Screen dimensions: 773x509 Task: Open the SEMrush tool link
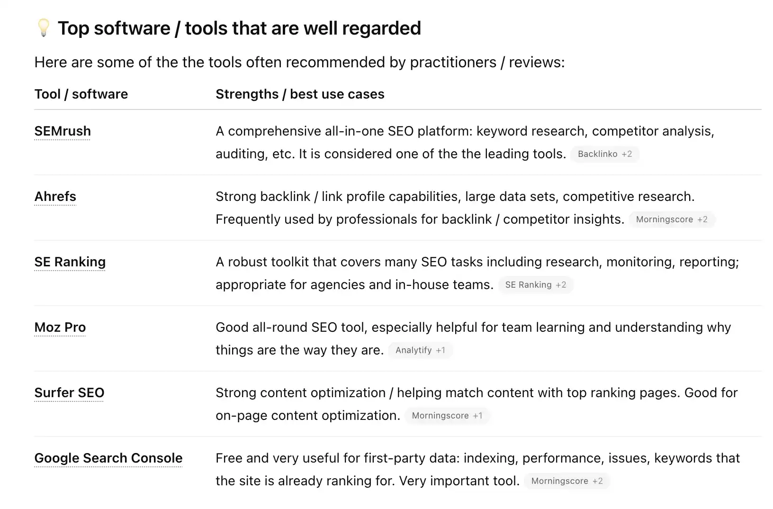click(x=63, y=131)
